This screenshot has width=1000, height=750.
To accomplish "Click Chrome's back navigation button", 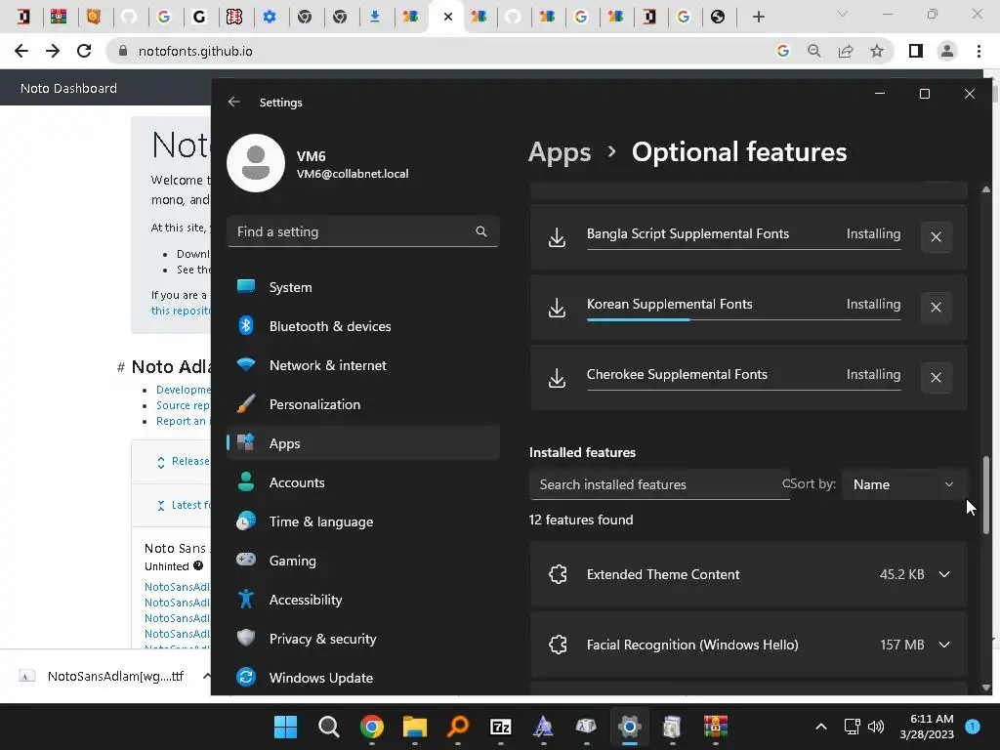I will (x=21, y=51).
